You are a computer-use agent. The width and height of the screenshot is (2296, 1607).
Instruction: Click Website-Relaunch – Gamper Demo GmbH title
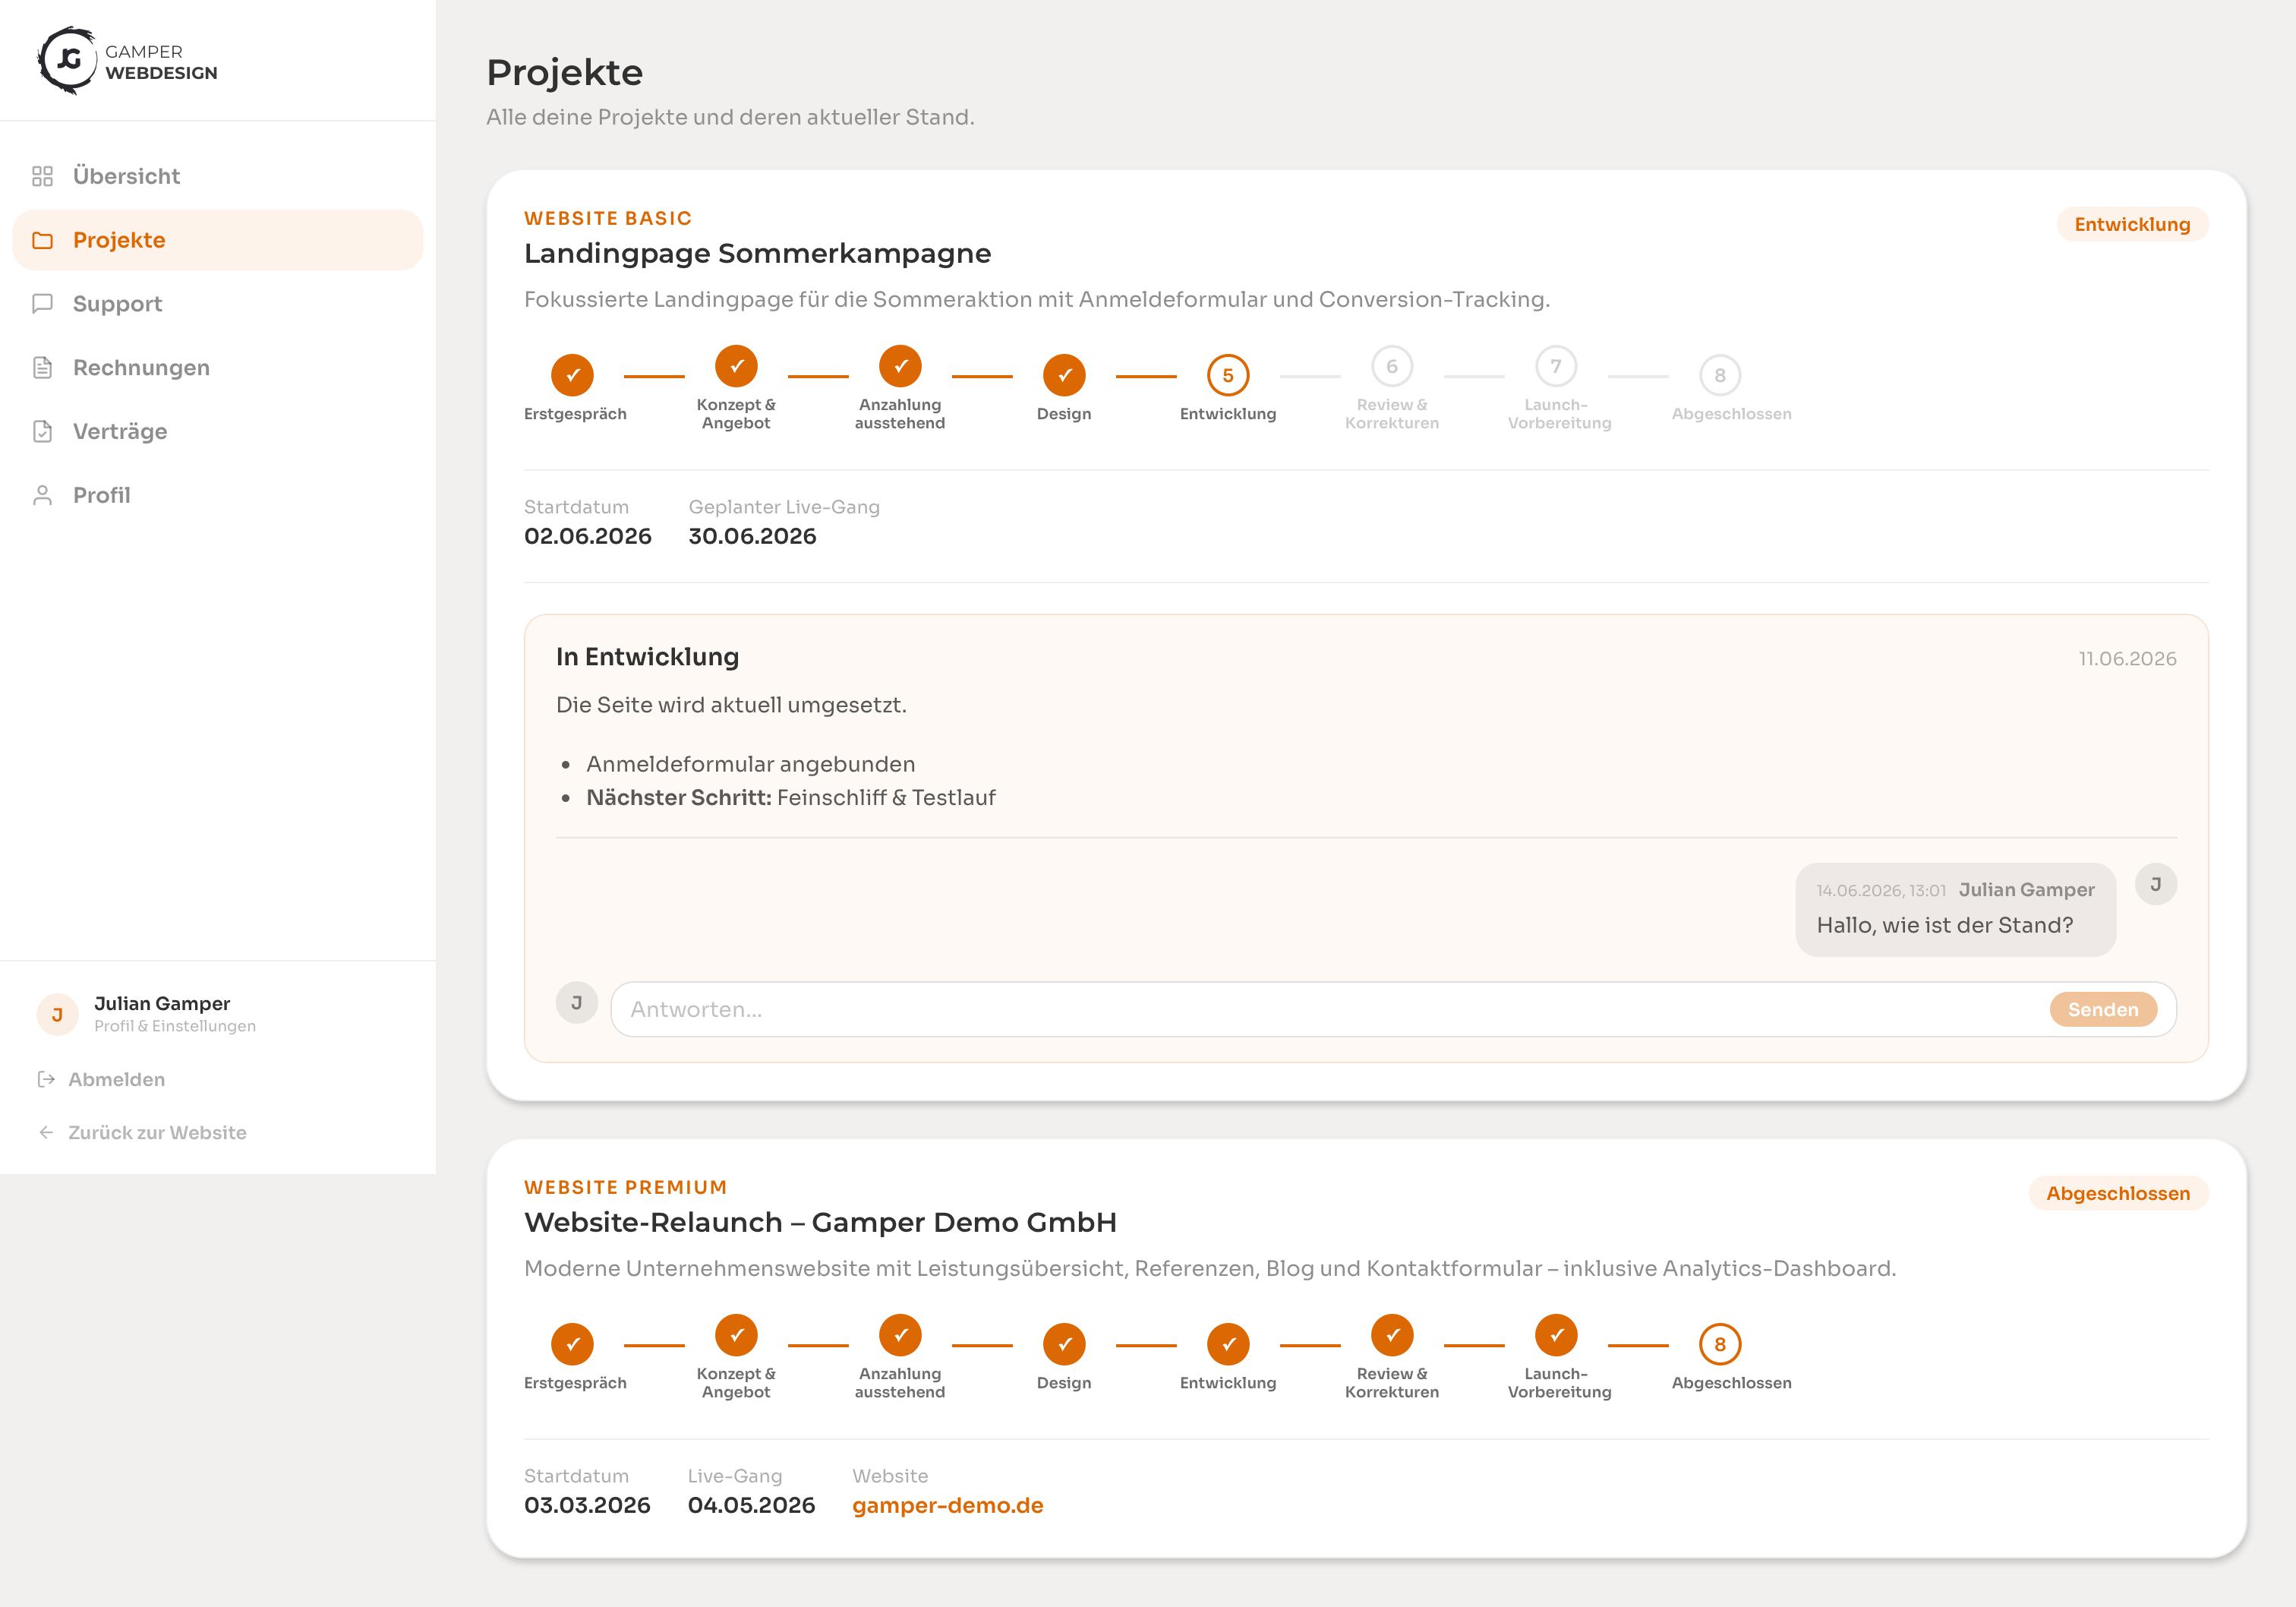pyautogui.click(x=820, y=1222)
